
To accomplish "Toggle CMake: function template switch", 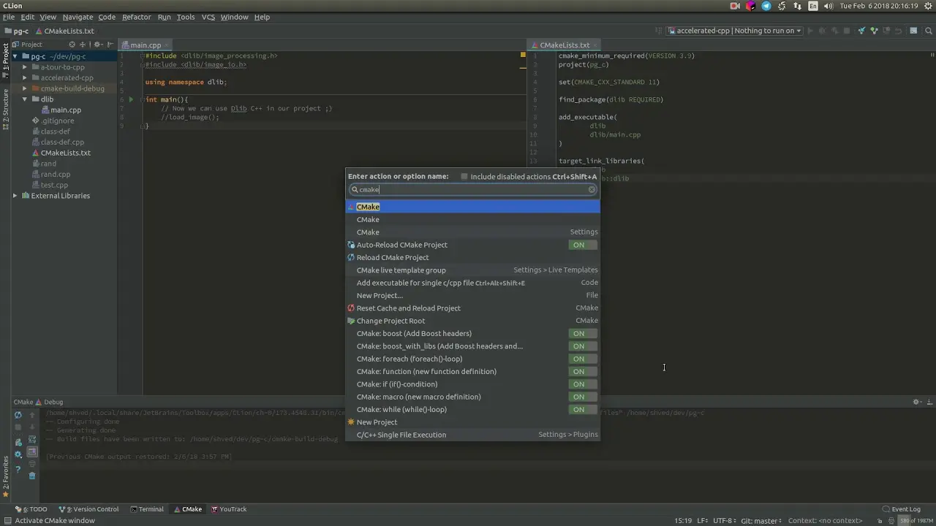I will (x=583, y=372).
